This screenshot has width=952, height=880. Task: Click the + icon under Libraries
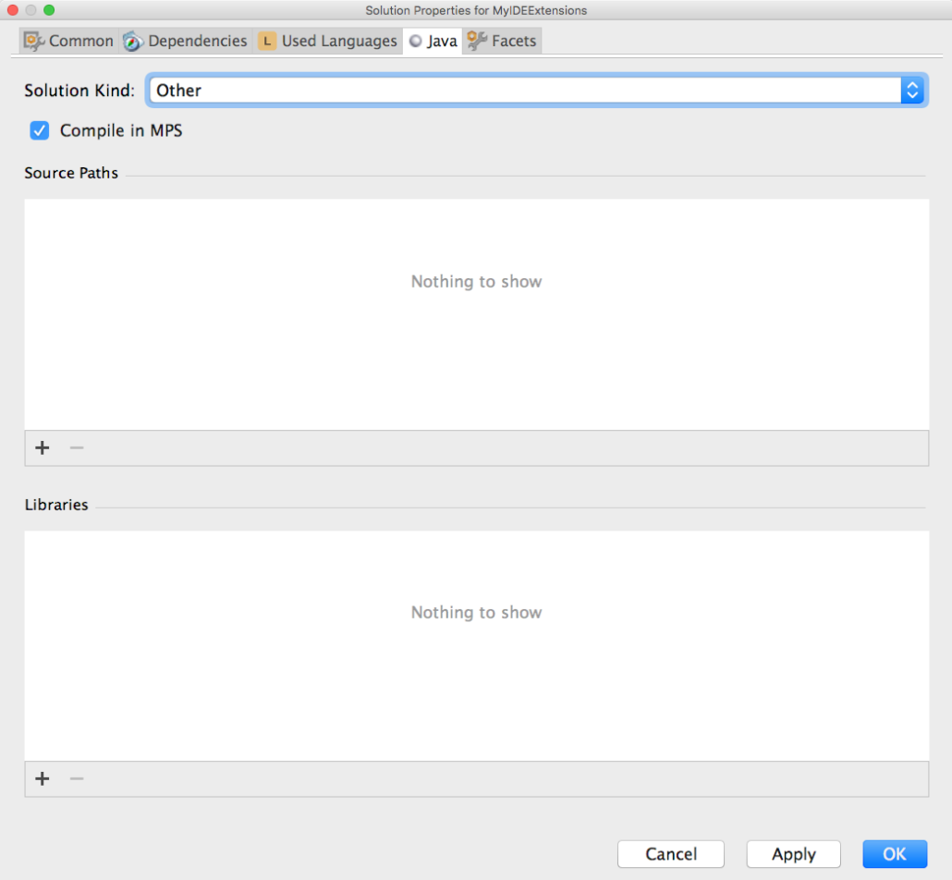[x=42, y=778]
